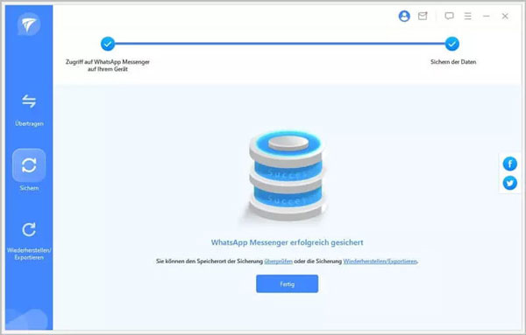Minimize the application window
The height and width of the screenshot is (335, 526).
tap(486, 16)
